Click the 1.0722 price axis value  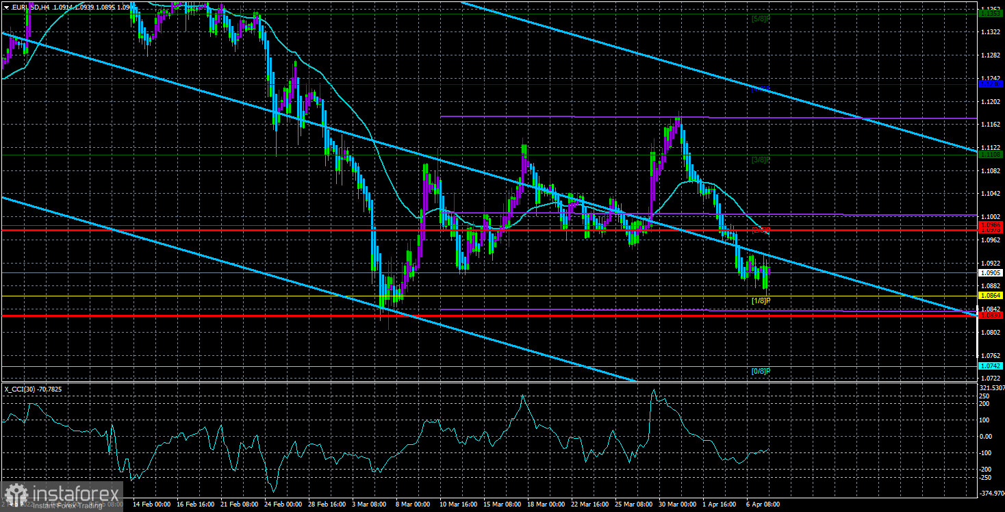click(x=991, y=378)
